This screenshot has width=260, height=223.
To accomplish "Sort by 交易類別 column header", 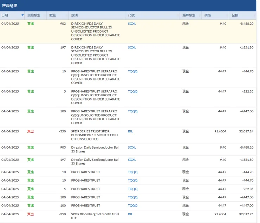I will point(34,15).
